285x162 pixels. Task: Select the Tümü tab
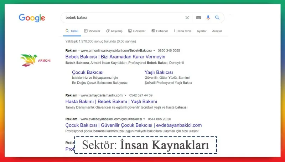pyautogui.click(x=72, y=31)
